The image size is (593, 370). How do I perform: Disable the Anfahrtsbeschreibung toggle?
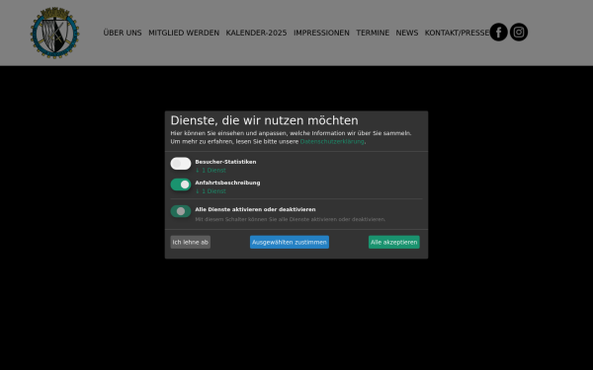[x=181, y=185]
